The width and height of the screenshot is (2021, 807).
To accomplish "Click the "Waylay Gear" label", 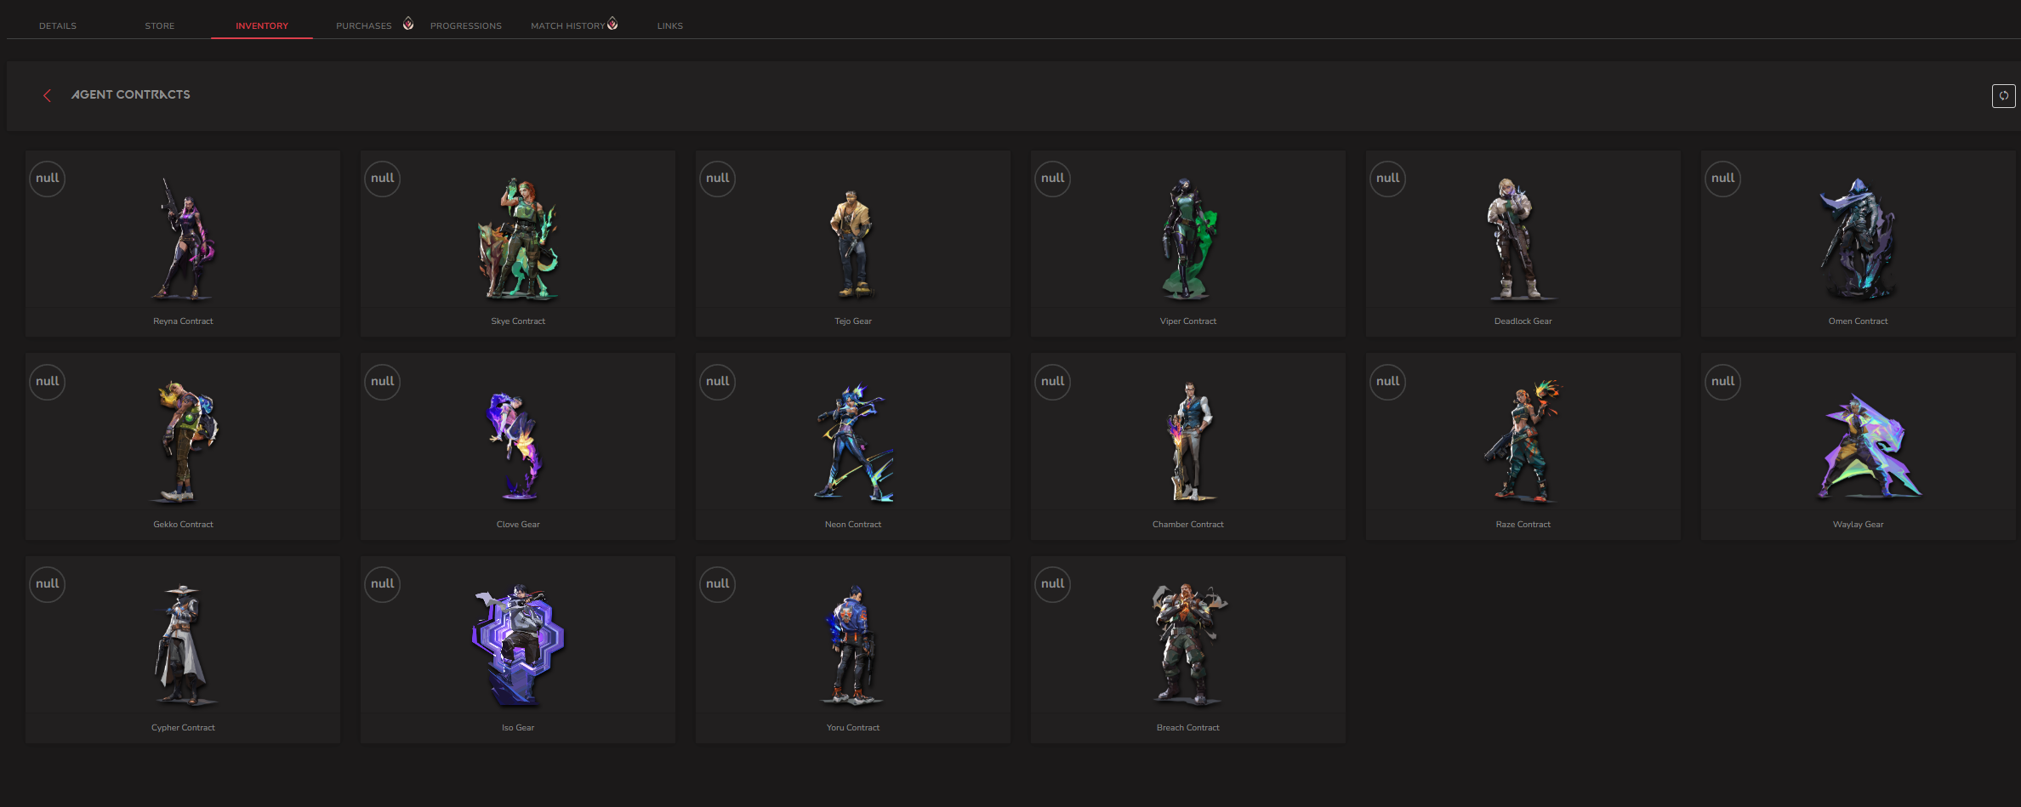I will pyautogui.click(x=1859, y=525).
